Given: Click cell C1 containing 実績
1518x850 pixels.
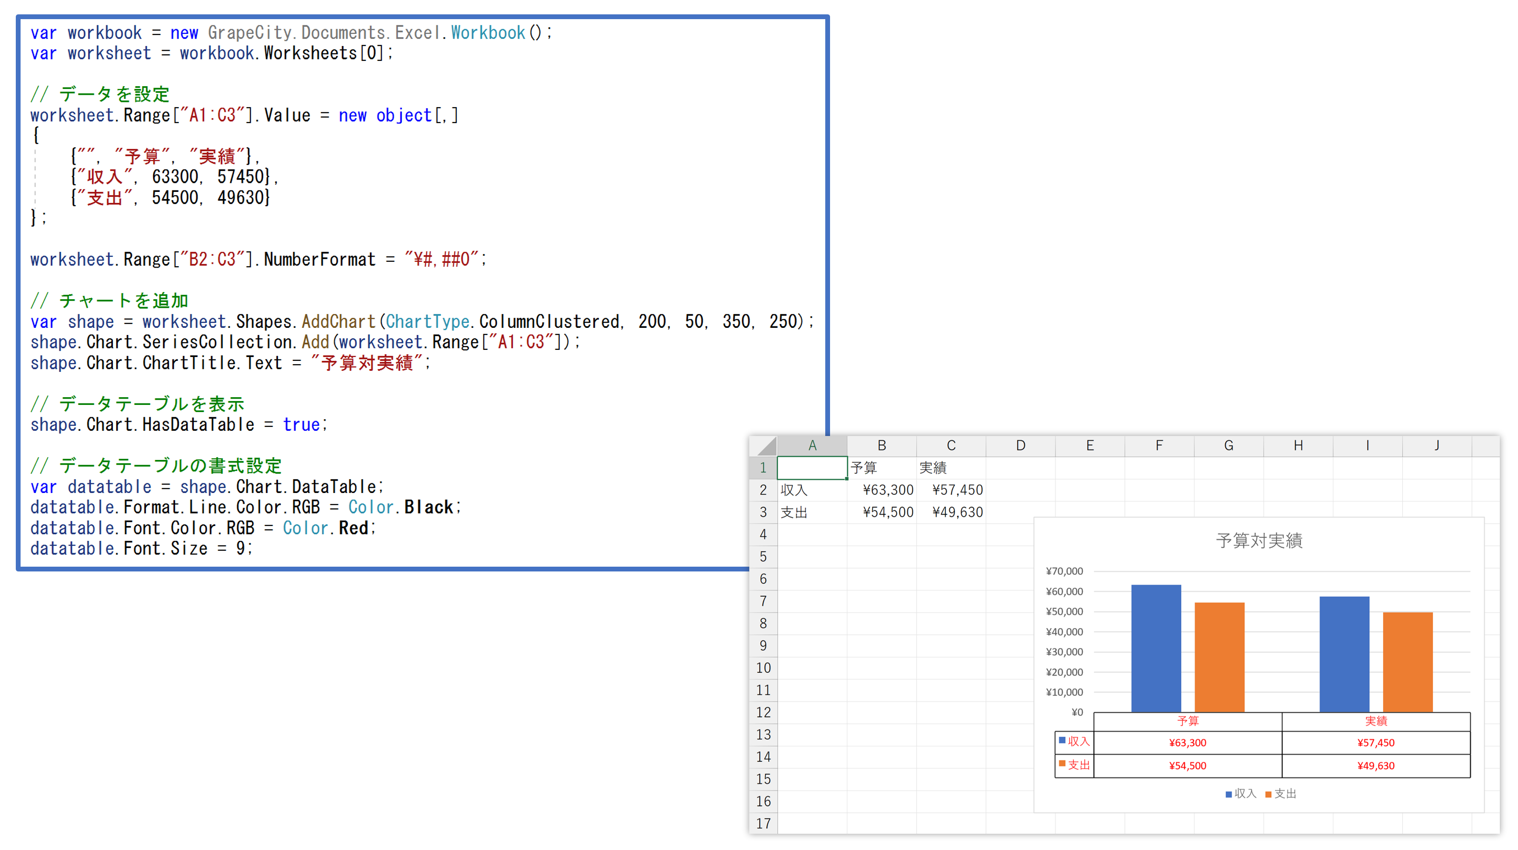Looking at the screenshot, I should click(951, 468).
